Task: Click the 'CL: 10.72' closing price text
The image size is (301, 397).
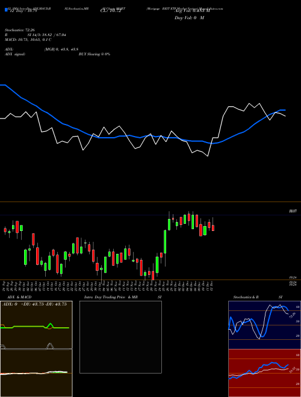Action: pyautogui.click(x=111, y=11)
